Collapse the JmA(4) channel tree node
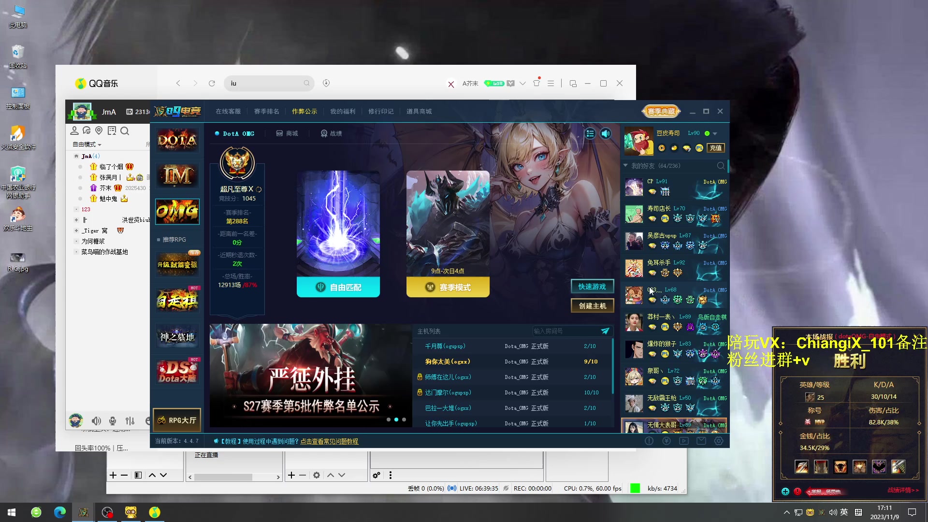The image size is (928, 522). click(76, 156)
